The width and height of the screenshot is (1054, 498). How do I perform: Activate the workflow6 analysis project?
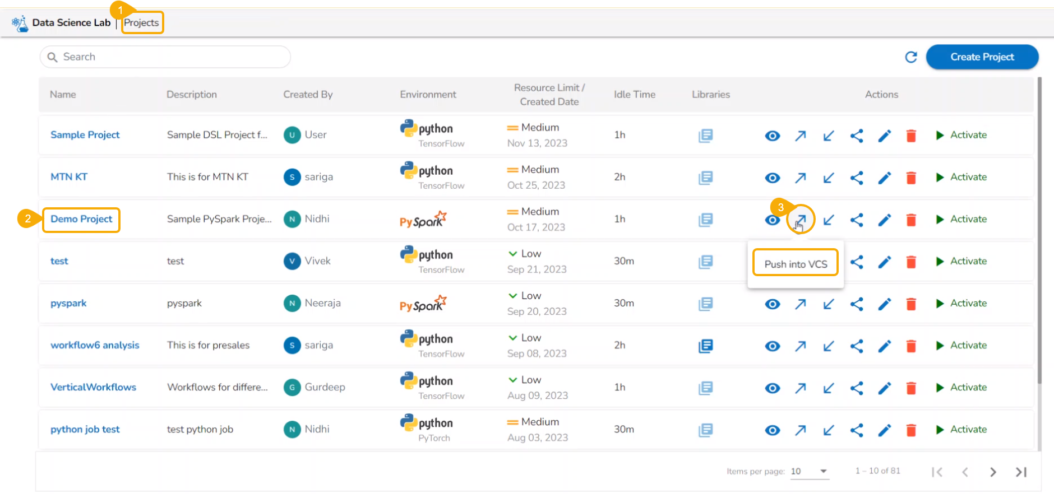(961, 346)
